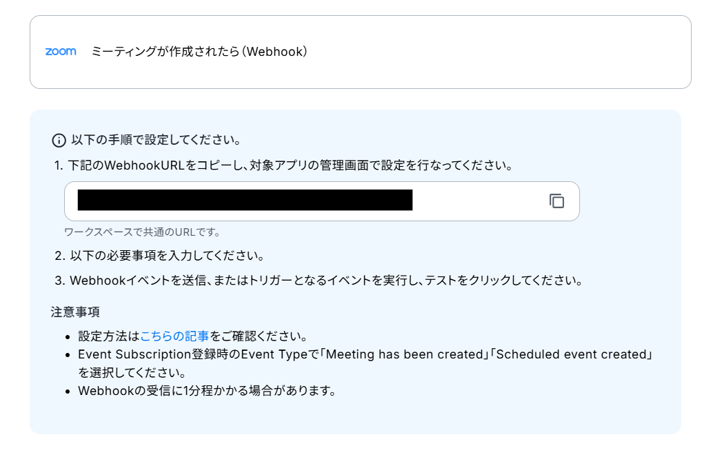Click the Zoom logo icon
The width and height of the screenshot is (722, 466).
(61, 52)
